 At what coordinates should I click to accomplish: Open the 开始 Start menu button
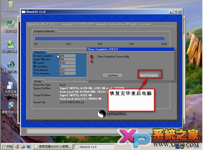pos(7,147)
